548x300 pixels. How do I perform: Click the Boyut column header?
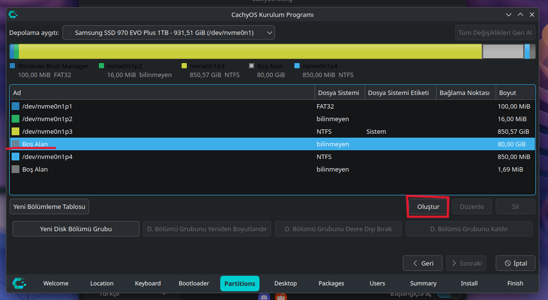point(516,93)
